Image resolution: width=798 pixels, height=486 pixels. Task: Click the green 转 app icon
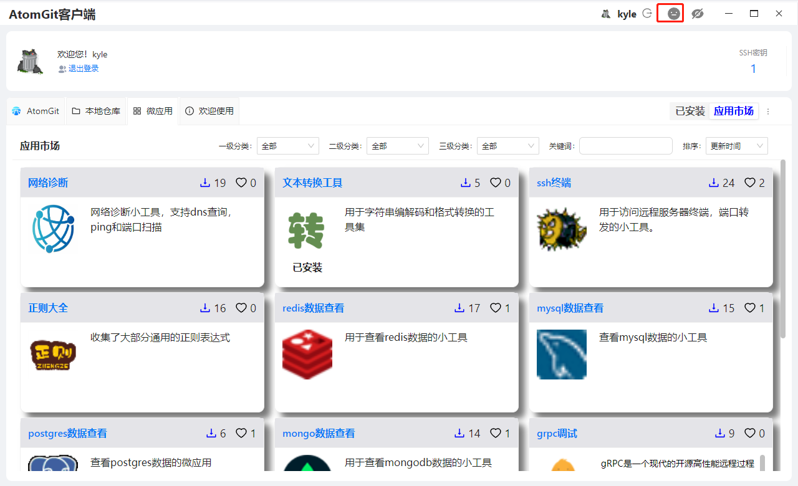click(307, 230)
